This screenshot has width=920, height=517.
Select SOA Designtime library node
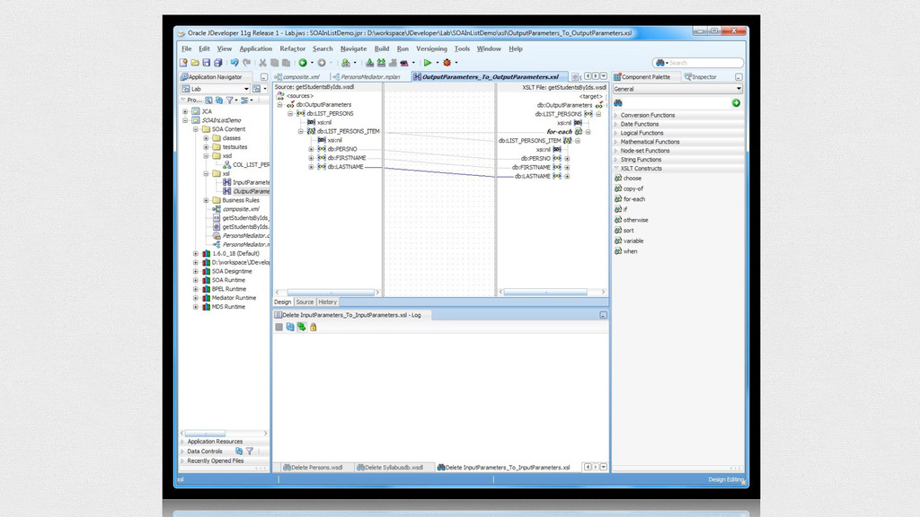tap(231, 271)
